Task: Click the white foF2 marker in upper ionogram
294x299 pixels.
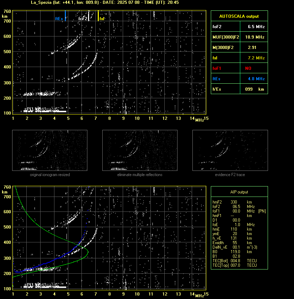Action: (x=89, y=16)
